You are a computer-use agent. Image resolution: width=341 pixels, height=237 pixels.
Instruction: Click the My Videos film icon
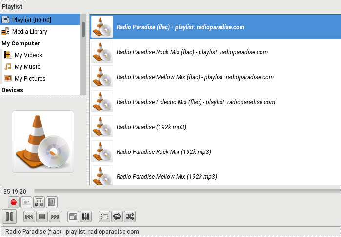click(8, 55)
